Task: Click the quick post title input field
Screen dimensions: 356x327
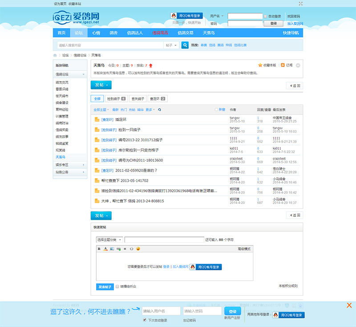Action: (164, 240)
